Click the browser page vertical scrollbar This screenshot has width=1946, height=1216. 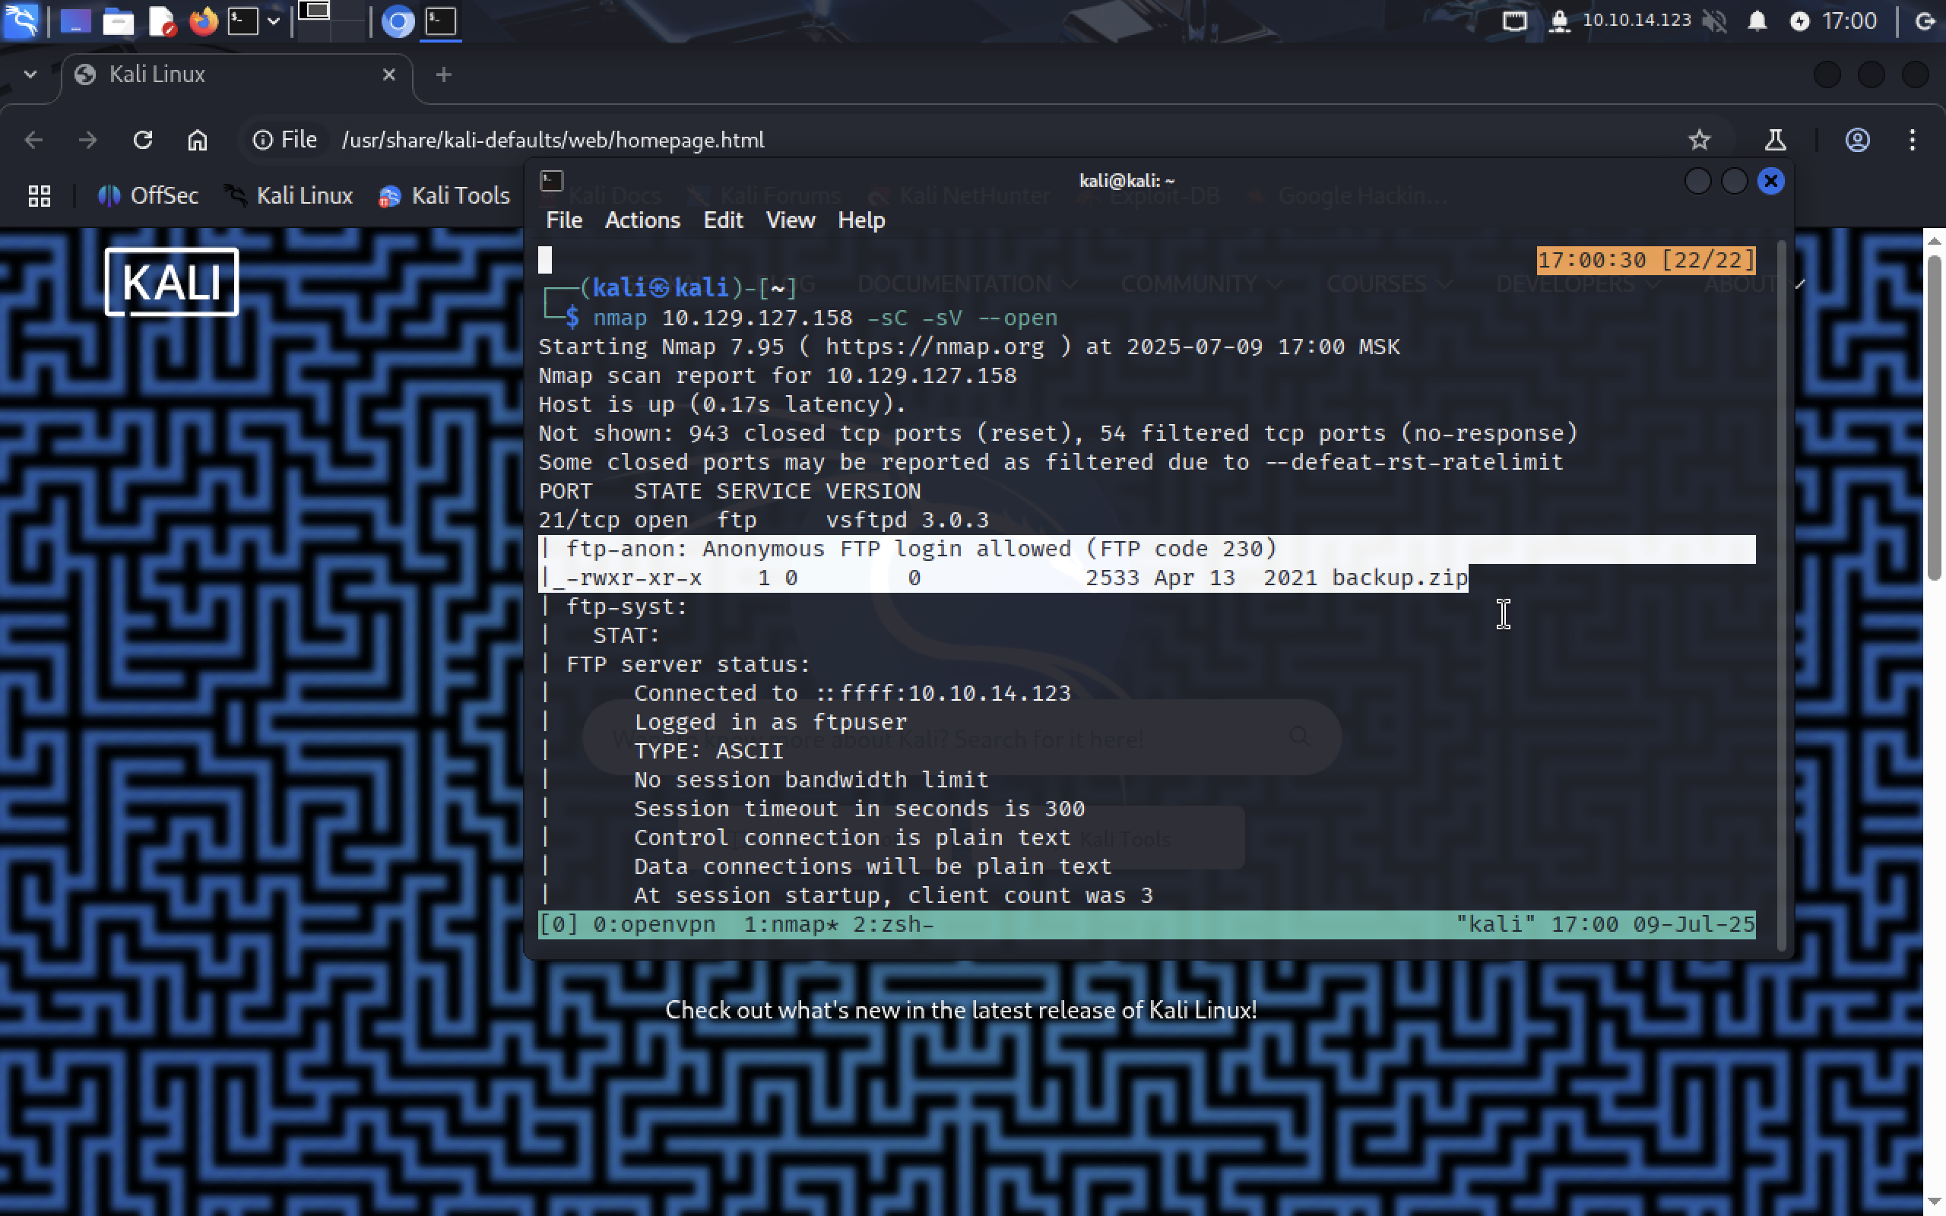[1934, 418]
